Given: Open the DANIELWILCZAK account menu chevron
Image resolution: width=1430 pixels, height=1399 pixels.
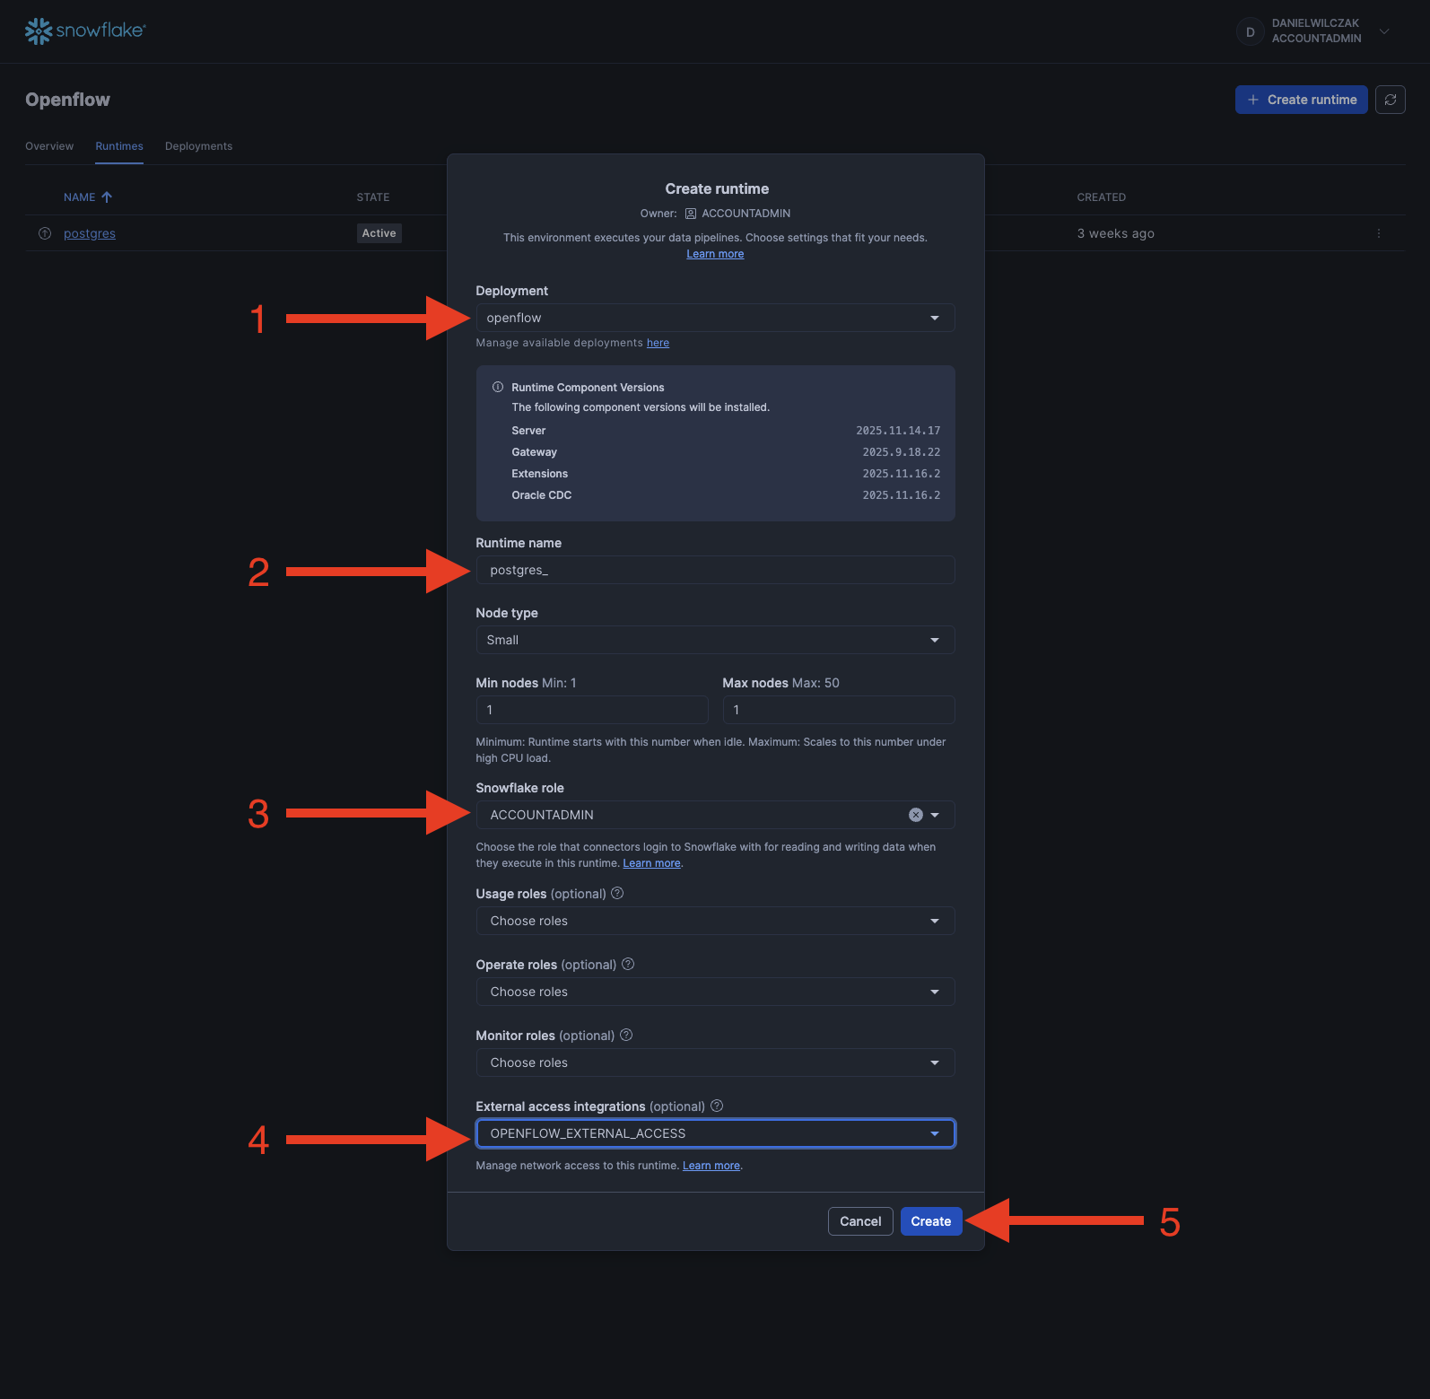Looking at the screenshot, I should (x=1384, y=31).
